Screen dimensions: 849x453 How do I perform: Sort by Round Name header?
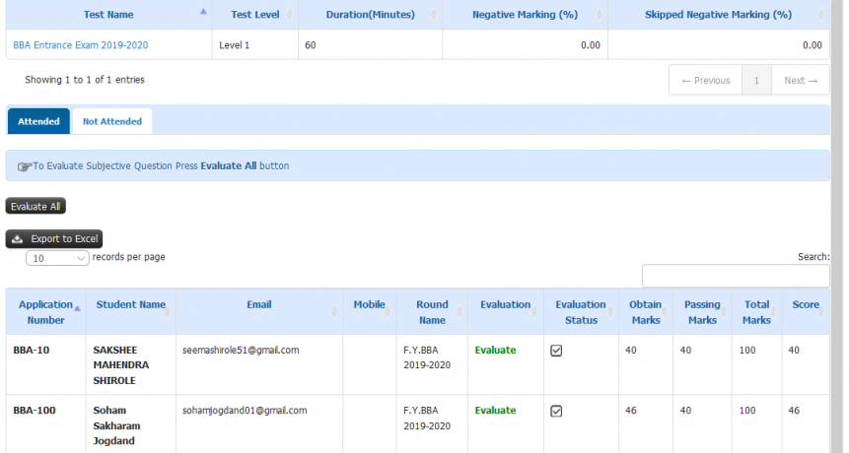(432, 312)
